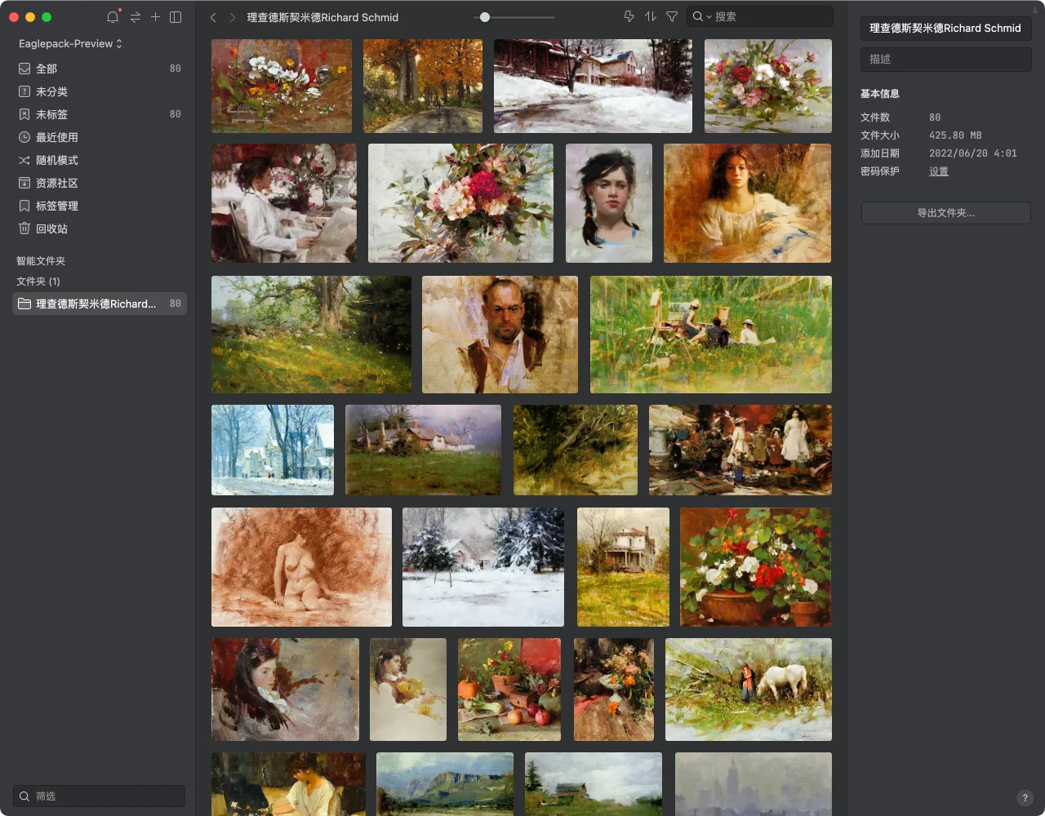The image size is (1045, 816).
Task: Click the 设置 password protection link
Action: [939, 171]
